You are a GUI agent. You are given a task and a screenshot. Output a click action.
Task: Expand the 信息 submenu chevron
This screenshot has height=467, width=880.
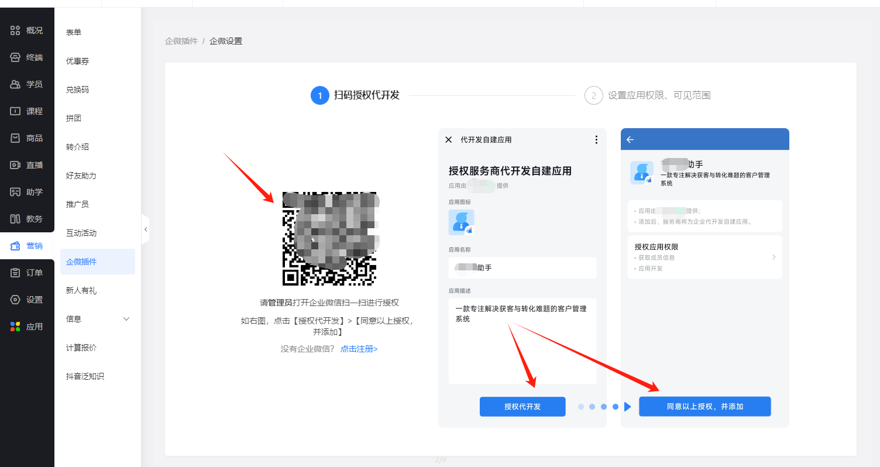point(126,319)
